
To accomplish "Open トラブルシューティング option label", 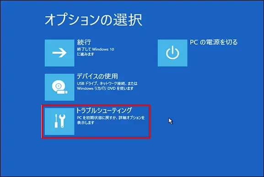I will [104, 111].
